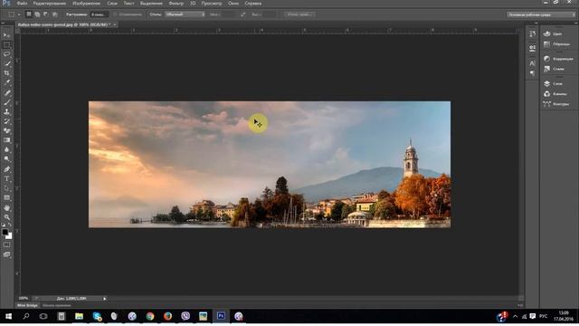Open the Файл menu
The image size is (579, 326).
(22, 4)
